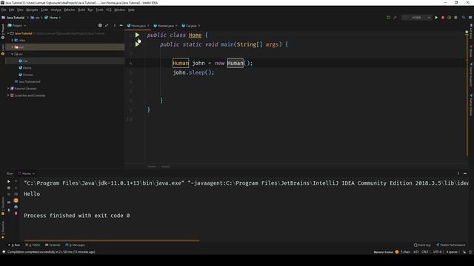The image size is (474, 266).
Task: Stop process in Run panel
Action: tap(8, 188)
